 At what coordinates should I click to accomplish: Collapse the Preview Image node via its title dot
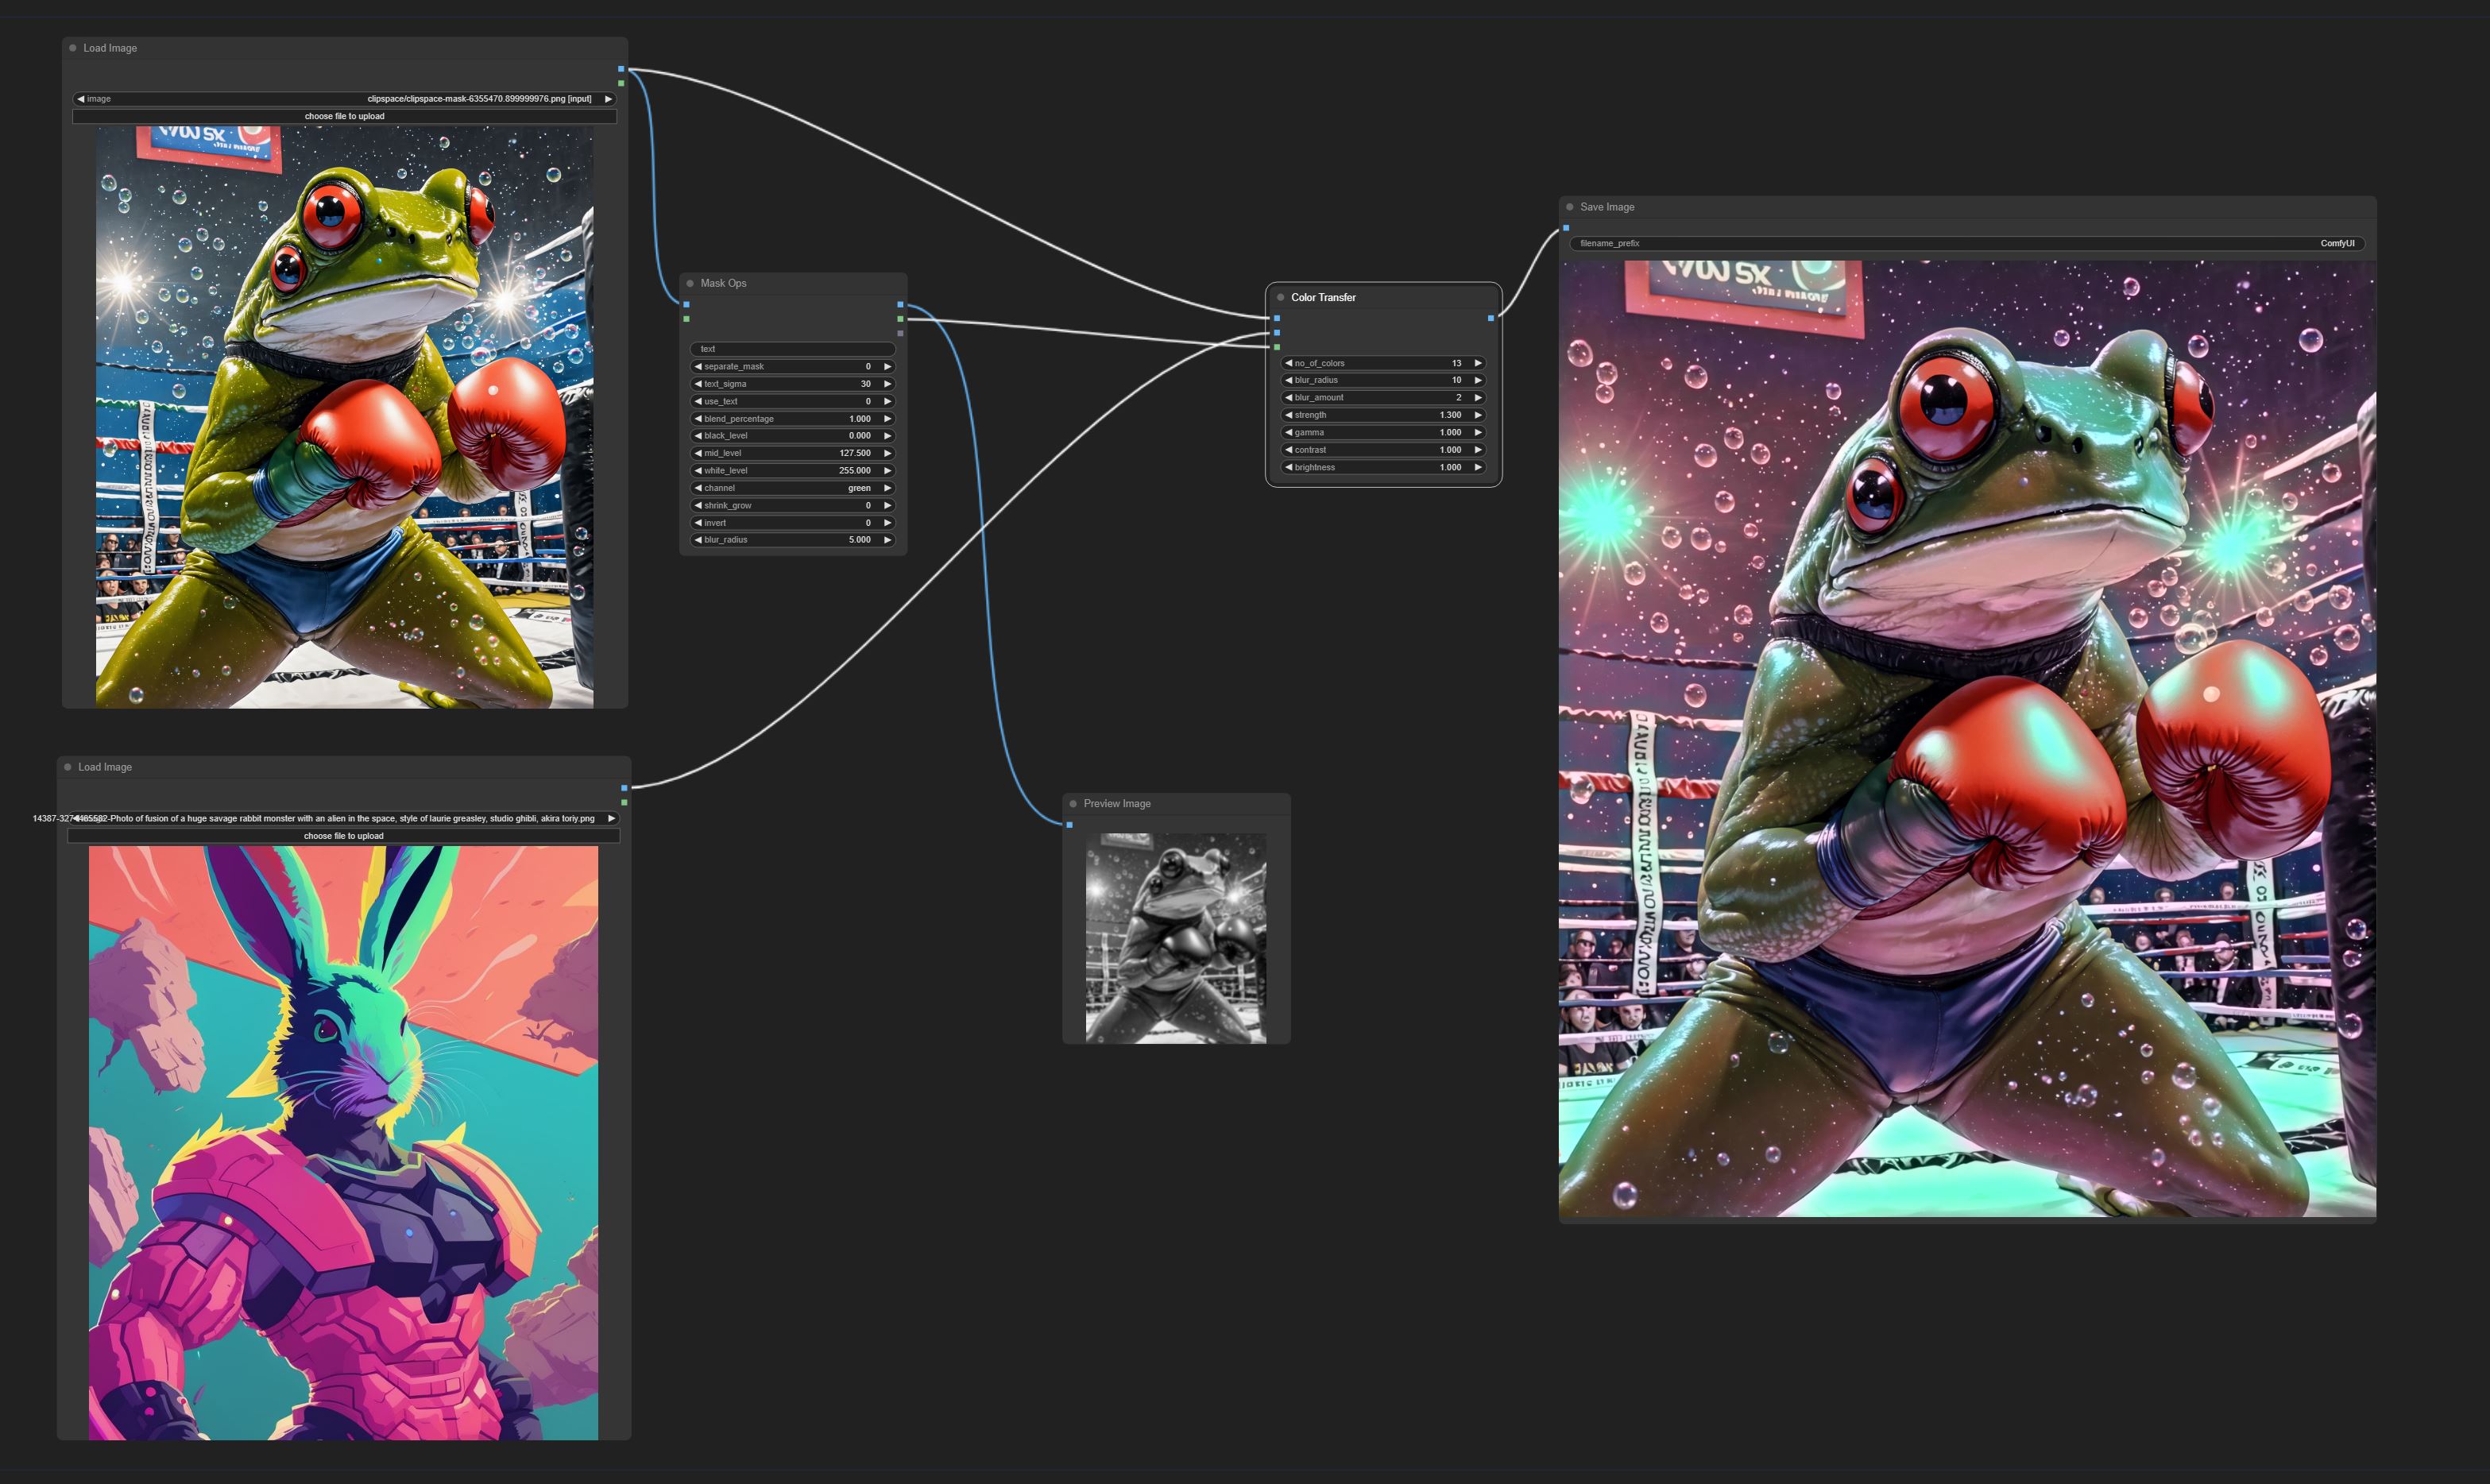pos(1073,804)
